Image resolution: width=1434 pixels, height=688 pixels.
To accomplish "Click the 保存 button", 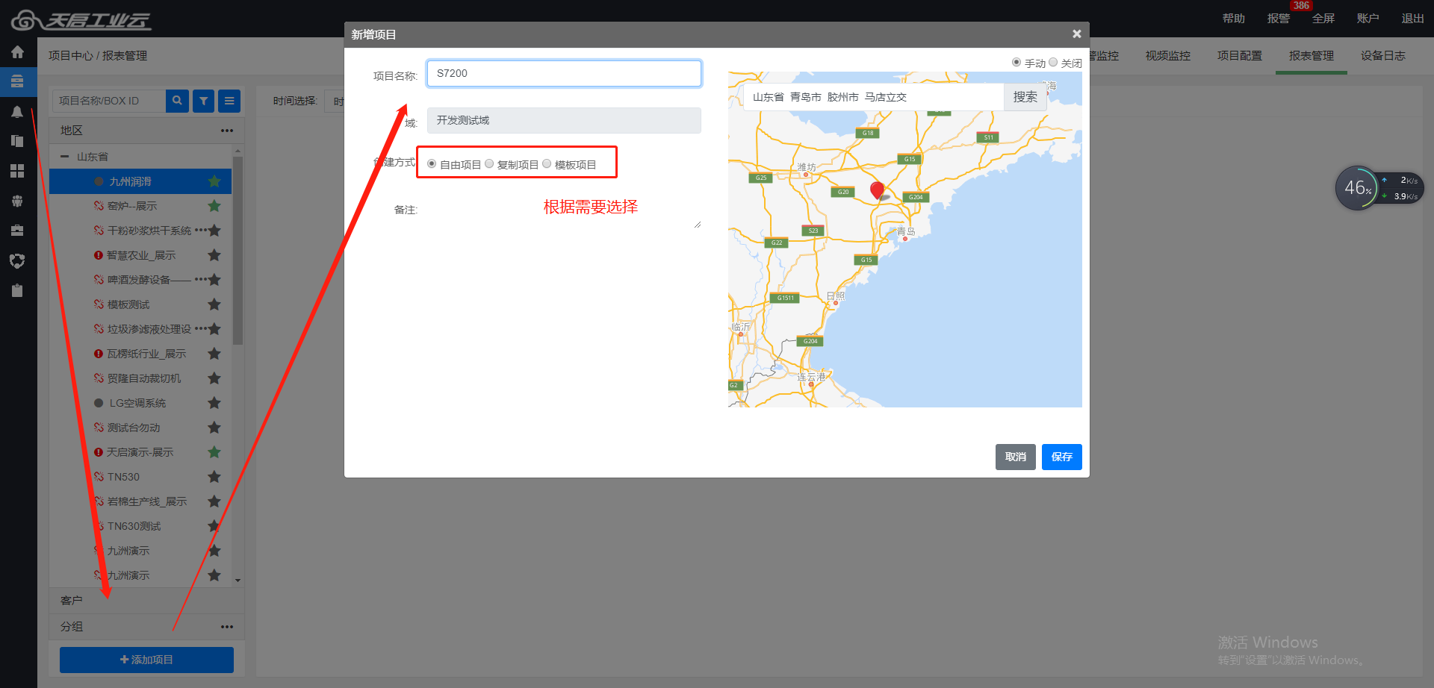I will (x=1061, y=457).
